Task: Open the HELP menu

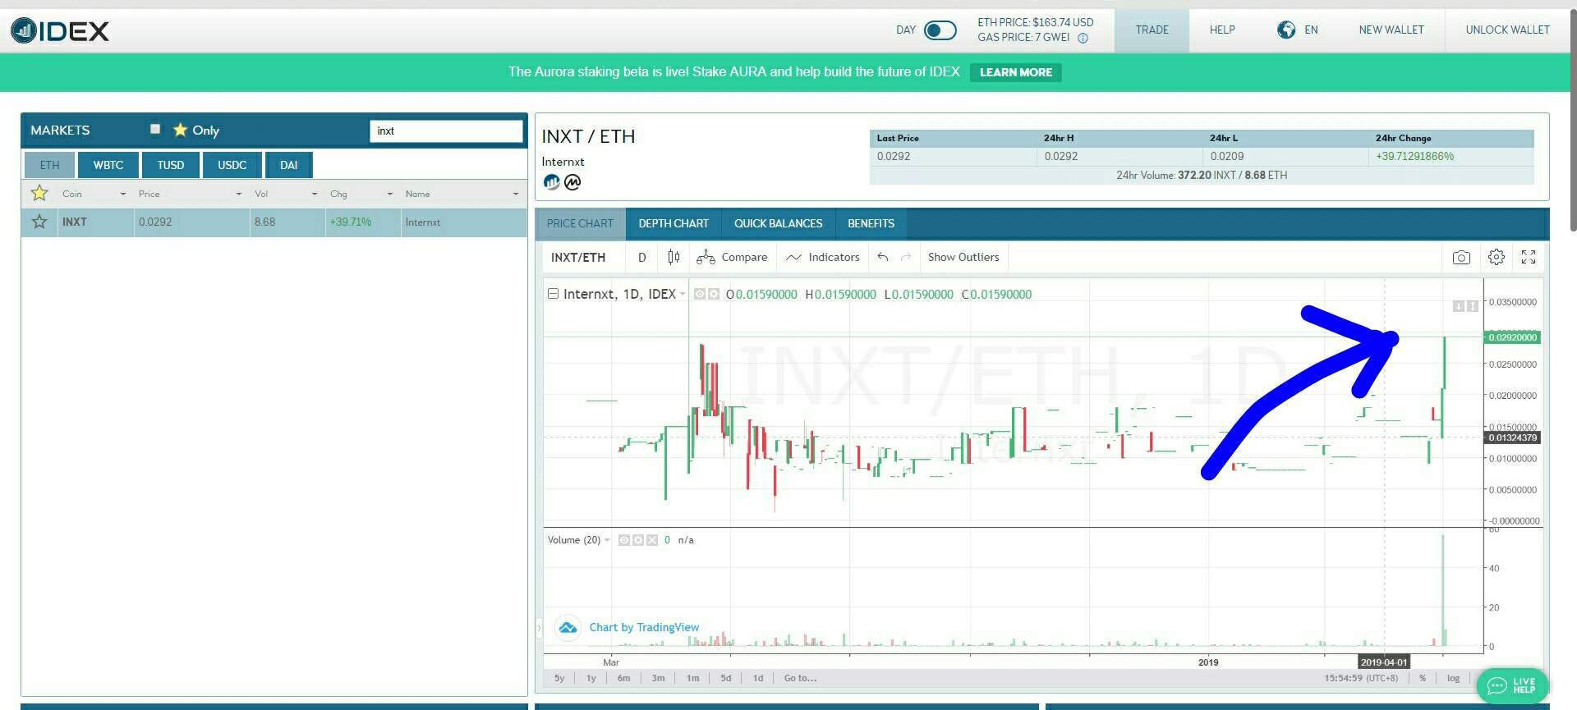Action: tap(1222, 30)
